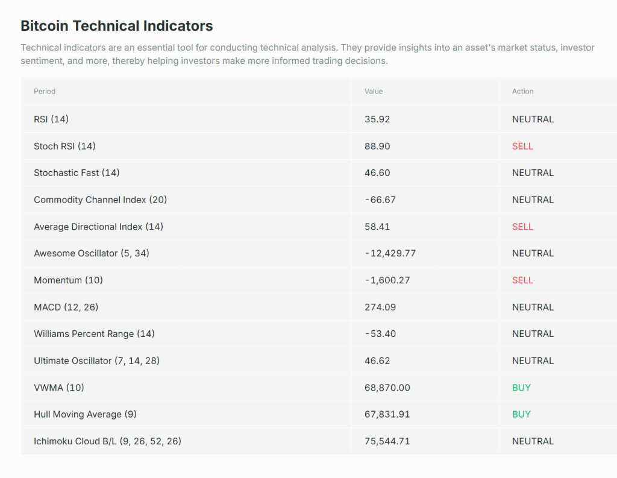
Task: Select the Williams Percent Range value -53.40
Action: pyautogui.click(x=380, y=334)
